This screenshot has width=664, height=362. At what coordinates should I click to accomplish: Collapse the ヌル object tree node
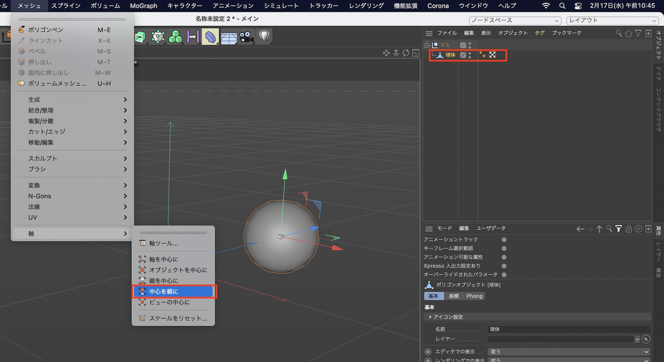[x=427, y=45]
